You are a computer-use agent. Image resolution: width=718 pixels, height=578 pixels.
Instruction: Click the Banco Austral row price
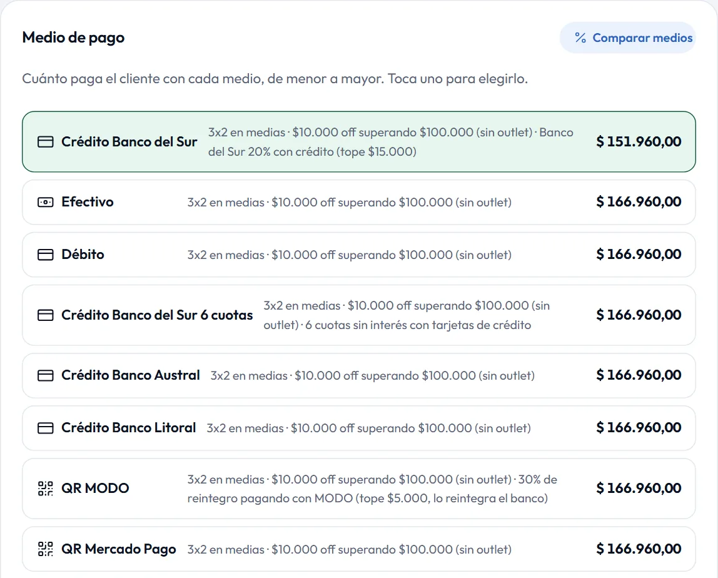pos(639,375)
